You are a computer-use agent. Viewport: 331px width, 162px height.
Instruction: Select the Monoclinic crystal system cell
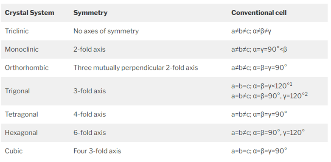click(x=22, y=49)
